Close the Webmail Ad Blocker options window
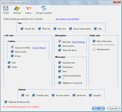The image size is (122, 112). [117, 2]
